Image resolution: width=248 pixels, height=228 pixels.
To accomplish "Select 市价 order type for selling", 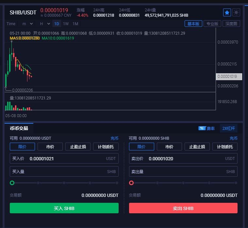I will pyautogui.click(x=169, y=147).
